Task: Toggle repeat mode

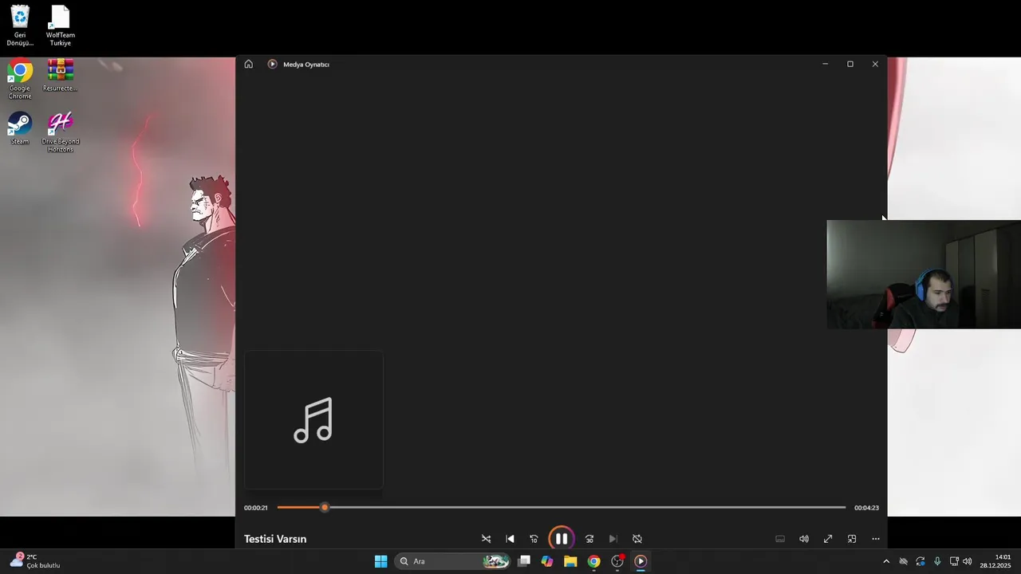Action: coord(637,539)
